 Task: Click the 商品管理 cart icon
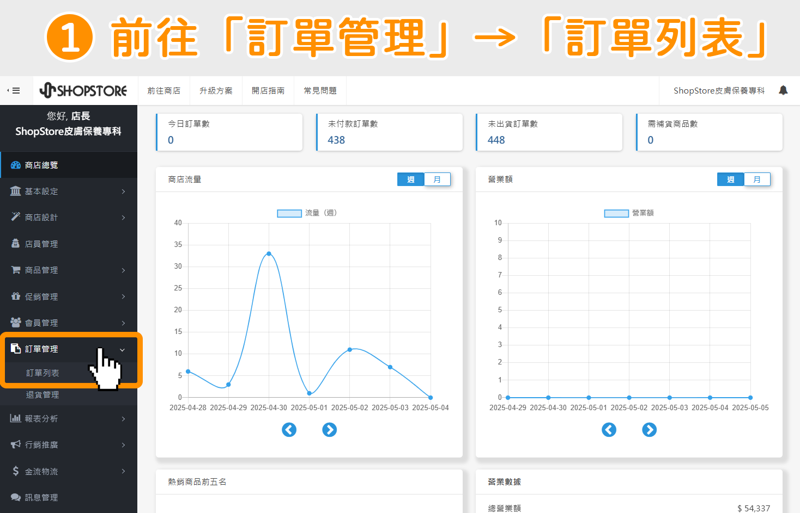[16, 270]
